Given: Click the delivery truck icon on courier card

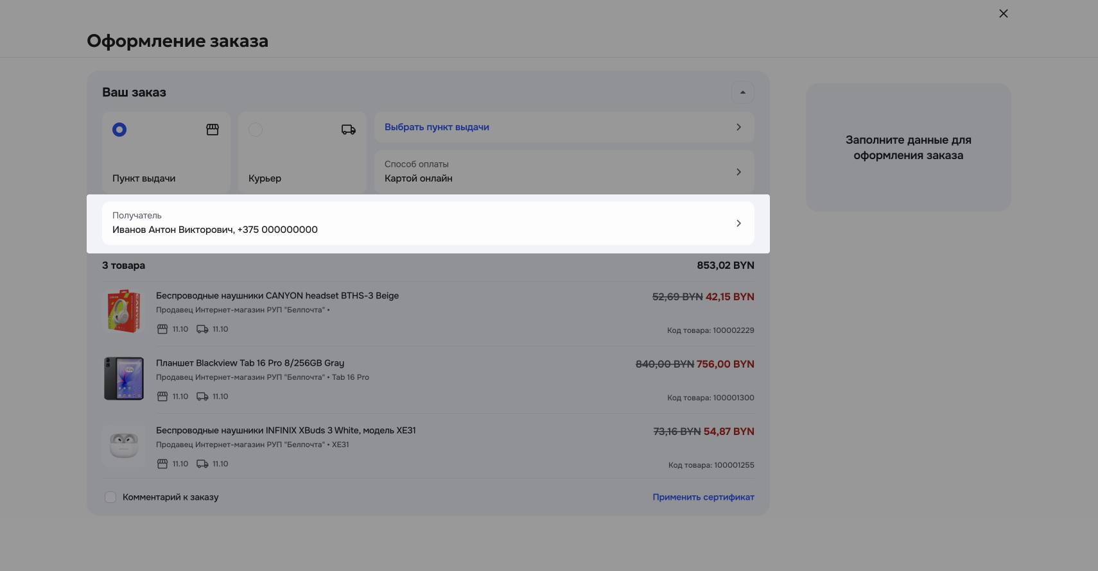Looking at the screenshot, I should click(348, 130).
